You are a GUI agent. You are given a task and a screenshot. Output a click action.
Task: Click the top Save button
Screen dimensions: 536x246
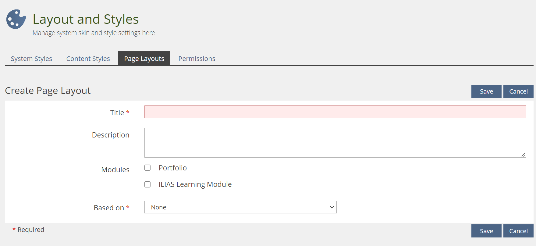(486, 91)
